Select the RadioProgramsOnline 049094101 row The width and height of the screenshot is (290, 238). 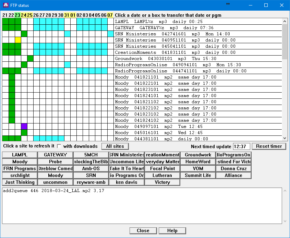click(198, 65)
